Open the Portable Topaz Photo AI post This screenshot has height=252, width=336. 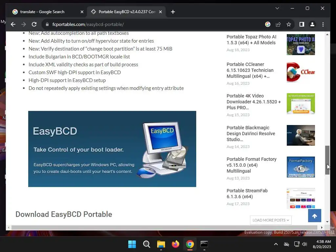point(251,40)
